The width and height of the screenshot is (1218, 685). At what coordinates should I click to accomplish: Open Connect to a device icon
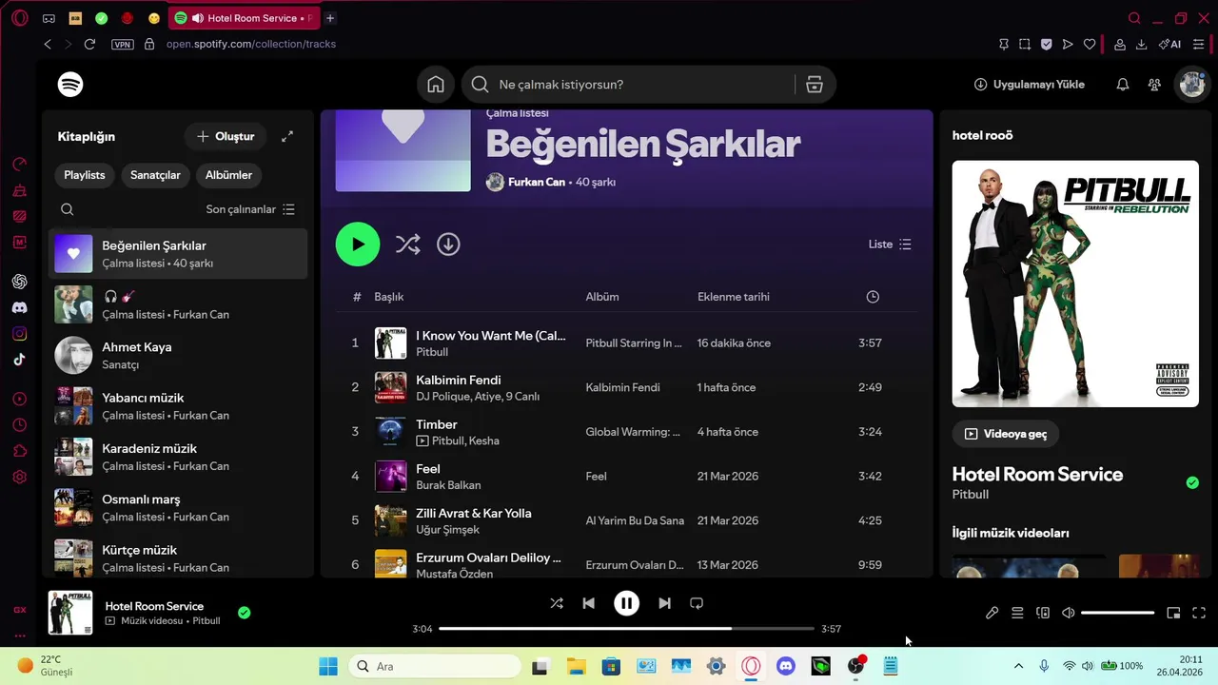click(1043, 613)
